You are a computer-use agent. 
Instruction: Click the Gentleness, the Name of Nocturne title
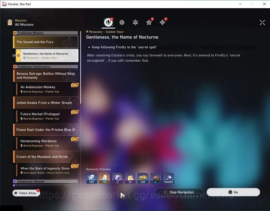point(122,37)
